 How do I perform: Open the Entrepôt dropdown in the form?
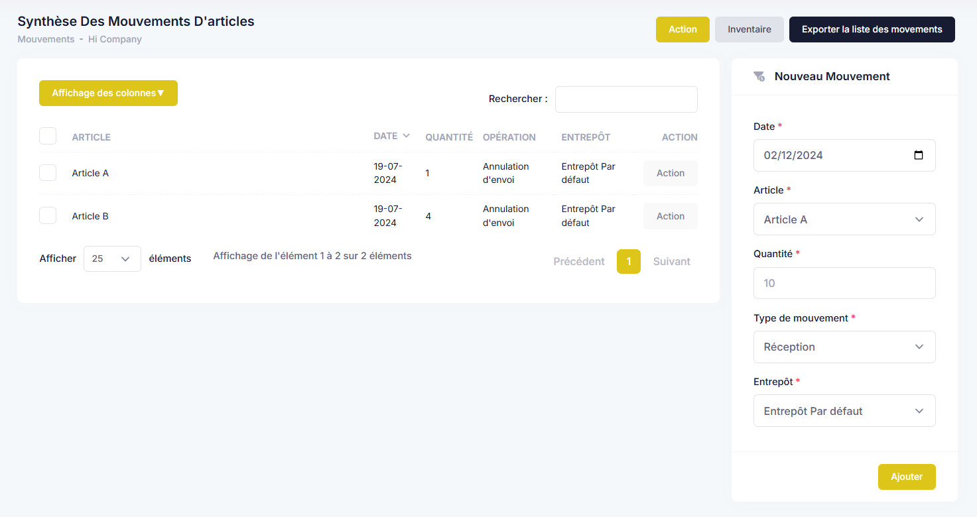click(x=844, y=411)
